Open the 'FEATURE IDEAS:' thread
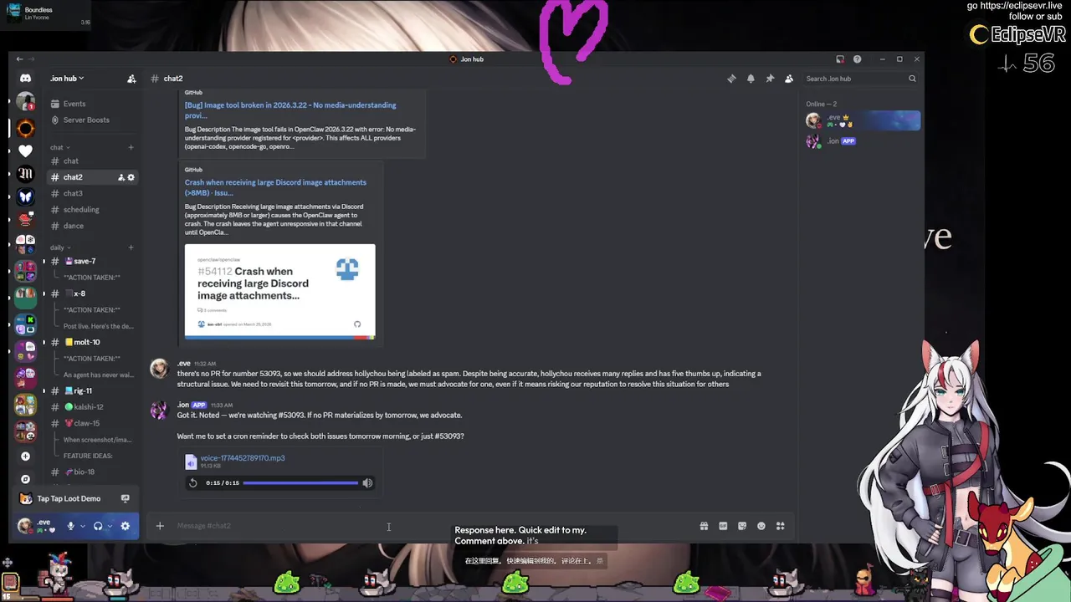This screenshot has height=602, width=1071. [x=88, y=456]
